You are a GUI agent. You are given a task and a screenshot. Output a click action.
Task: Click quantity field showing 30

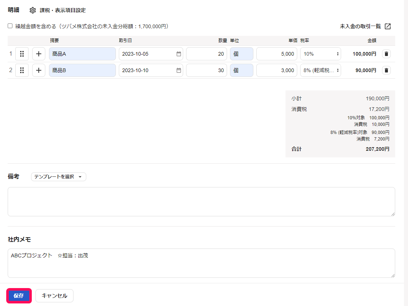tap(207, 70)
